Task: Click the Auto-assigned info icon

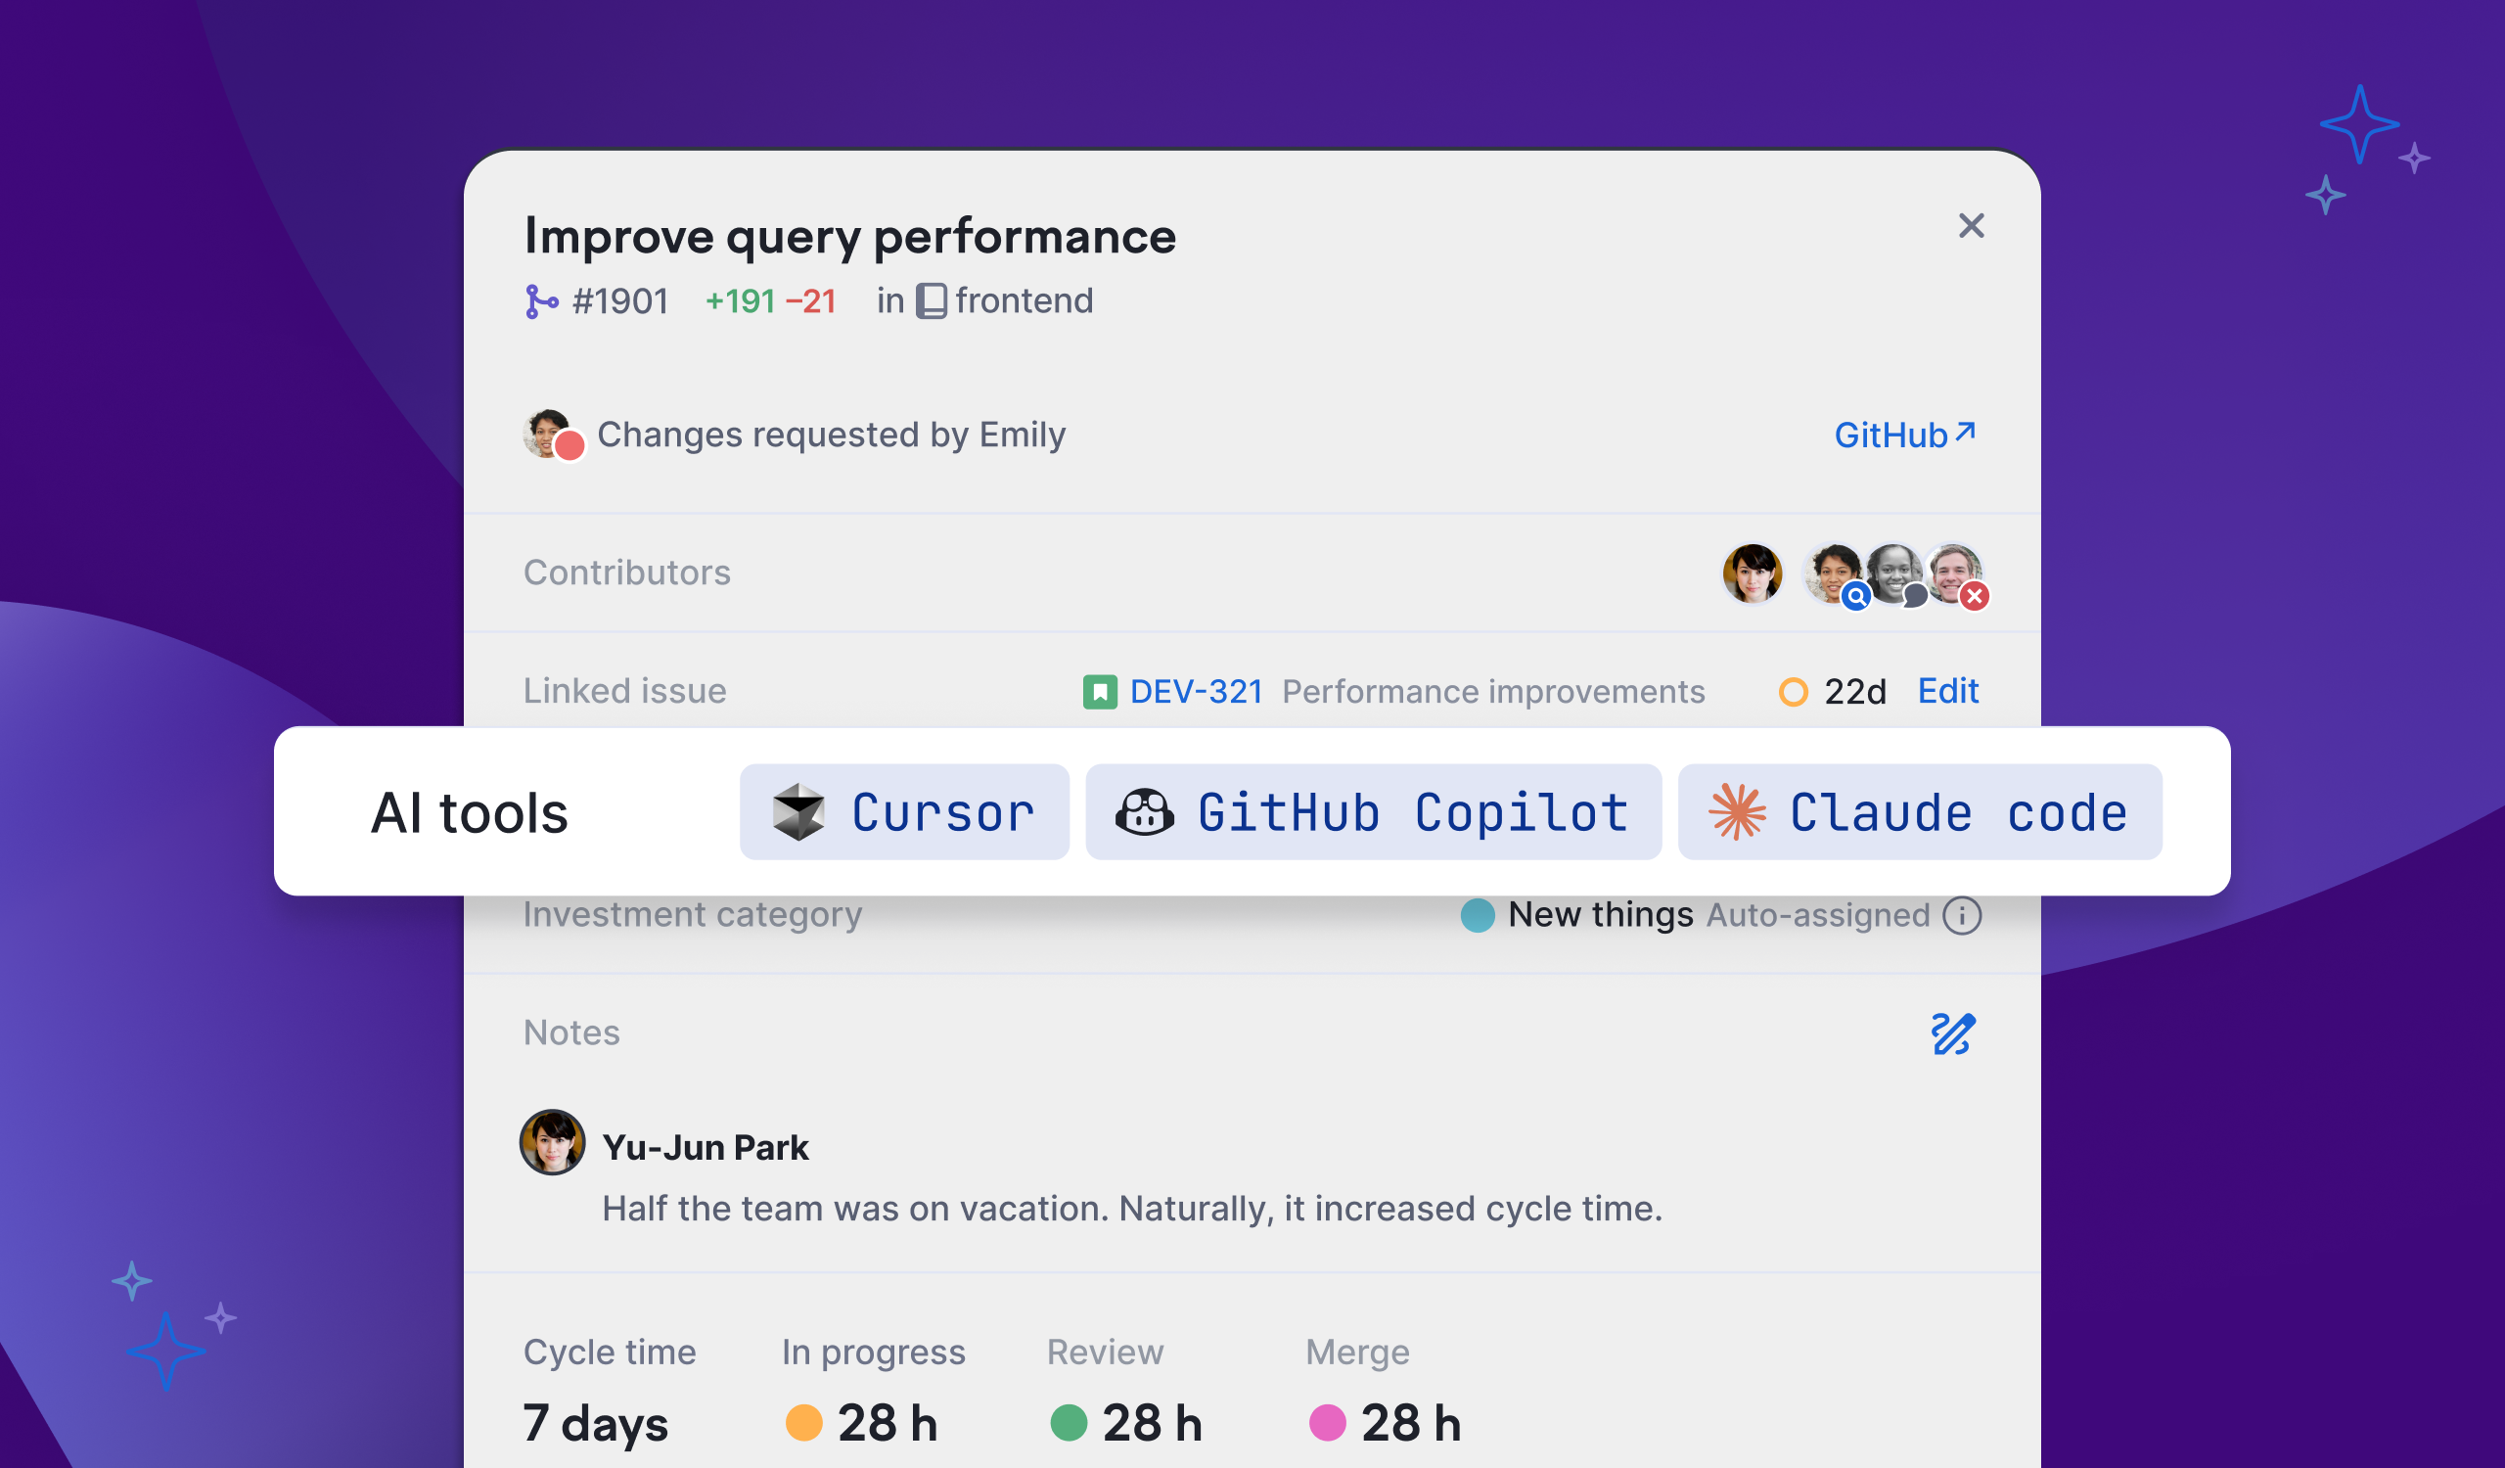Action: (1962, 915)
